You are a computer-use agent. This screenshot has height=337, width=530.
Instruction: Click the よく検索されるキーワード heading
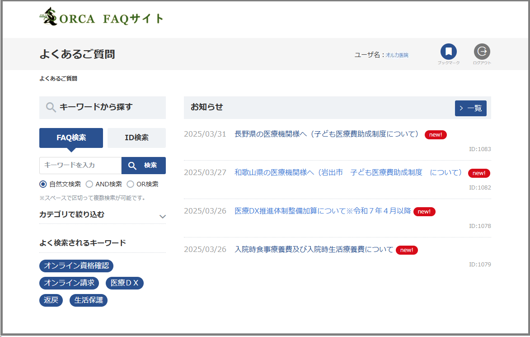pos(83,243)
